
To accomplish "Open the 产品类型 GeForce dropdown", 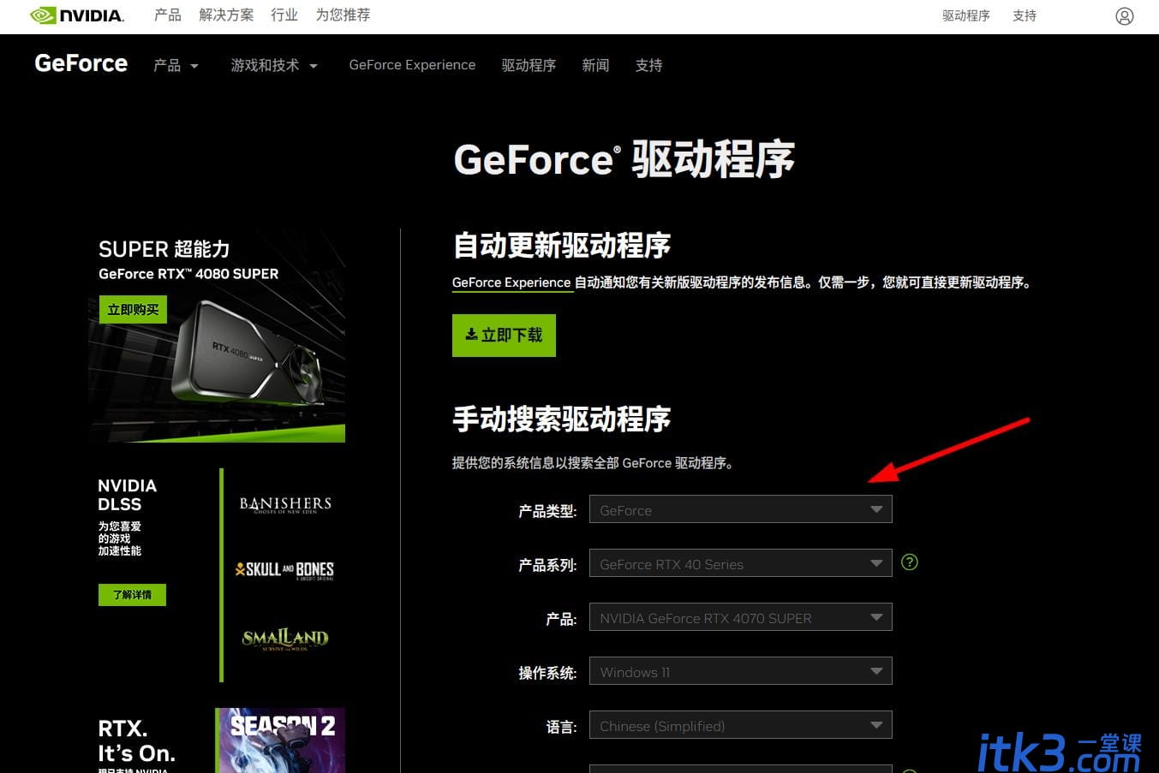I will coord(741,509).
